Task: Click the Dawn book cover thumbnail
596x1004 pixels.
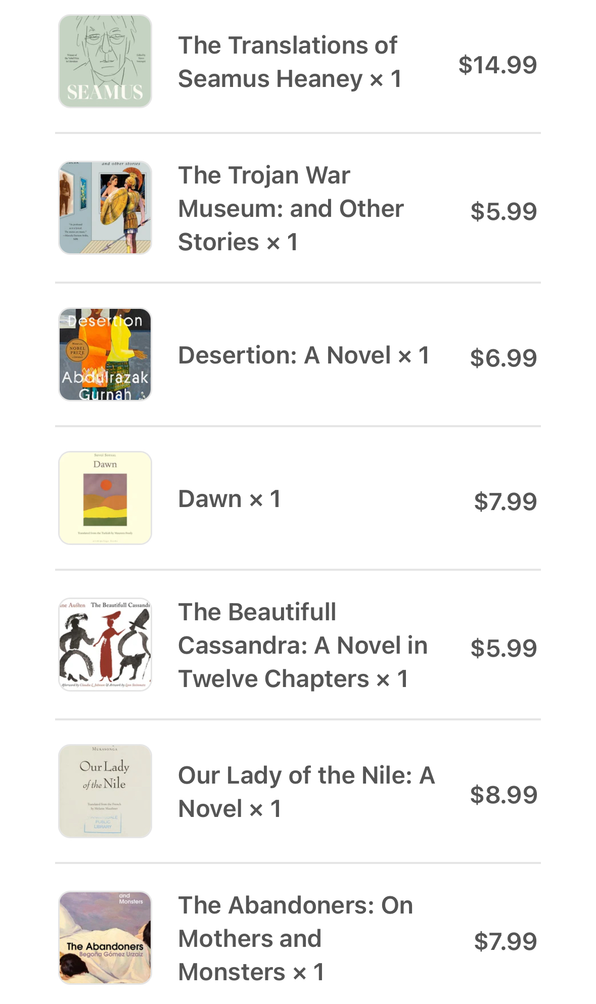Action: (105, 498)
